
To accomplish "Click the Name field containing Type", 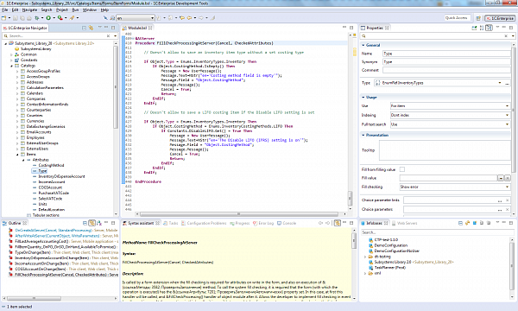I will click(x=447, y=54).
